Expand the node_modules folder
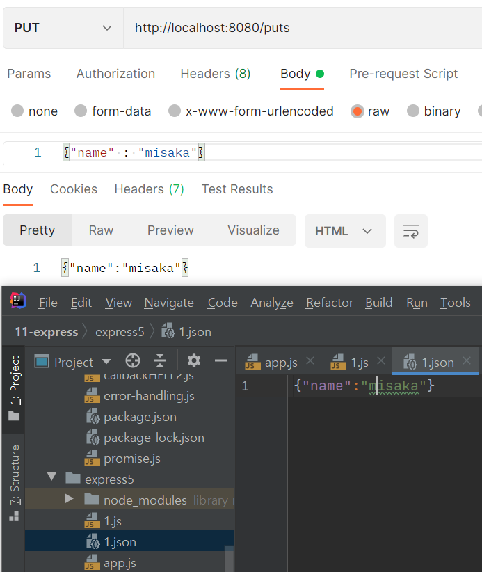The image size is (482, 572). pyautogui.click(x=69, y=498)
